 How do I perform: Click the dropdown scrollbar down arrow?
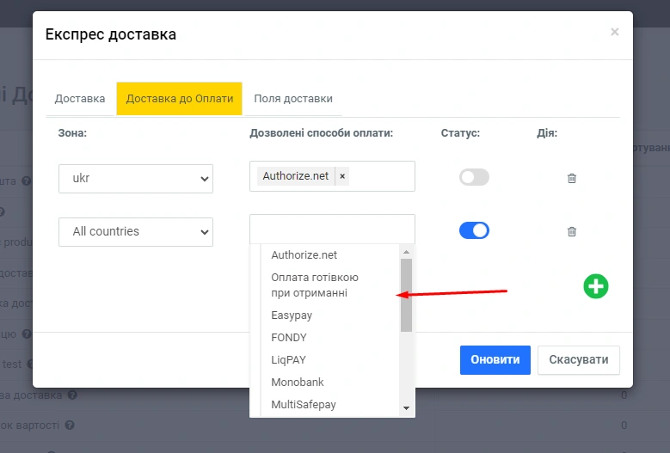coord(407,408)
